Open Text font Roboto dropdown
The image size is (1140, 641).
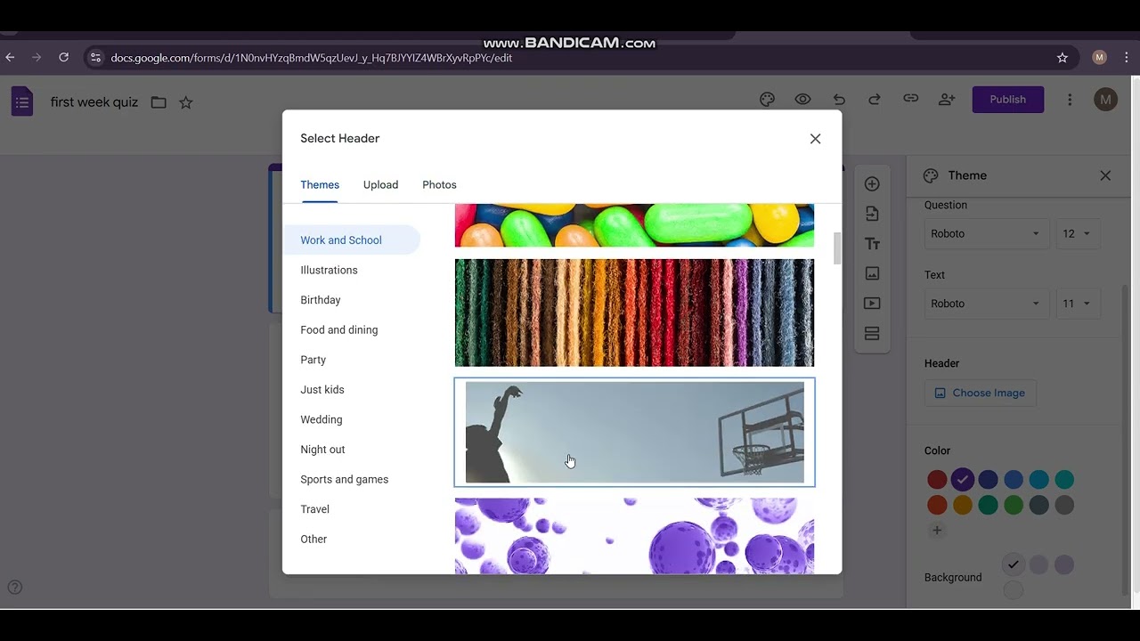985,304
